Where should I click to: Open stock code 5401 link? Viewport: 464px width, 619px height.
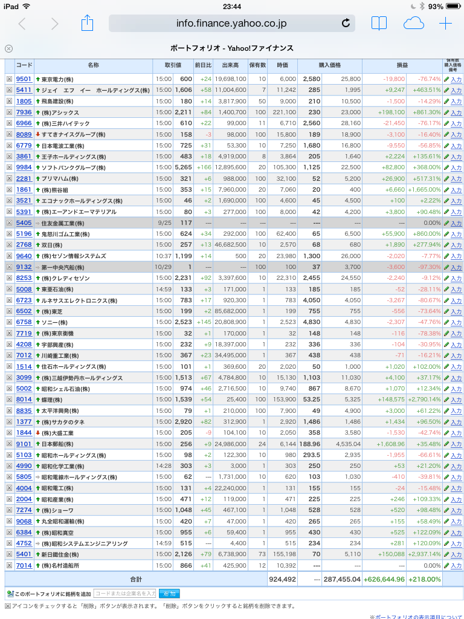24,555
